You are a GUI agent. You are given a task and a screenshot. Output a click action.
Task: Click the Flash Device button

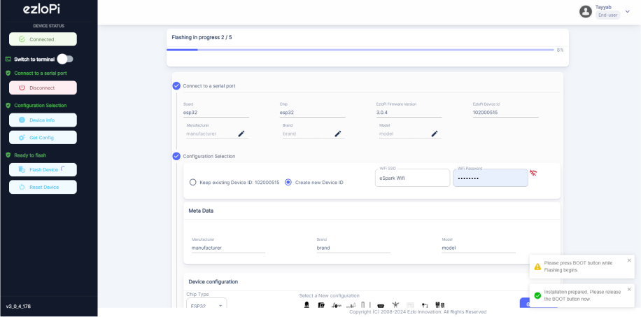click(x=43, y=170)
